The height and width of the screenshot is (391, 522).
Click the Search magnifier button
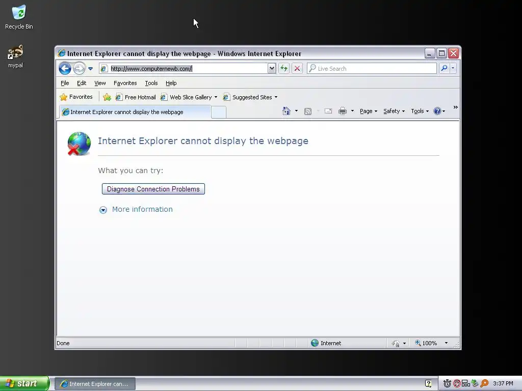click(444, 69)
